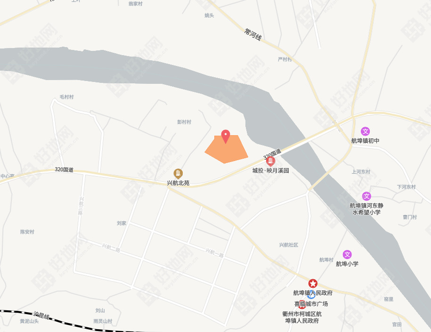Click the 陈安村 village label
Image resolution: width=431 pixels, height=332 pixels.
pos(27,232)
